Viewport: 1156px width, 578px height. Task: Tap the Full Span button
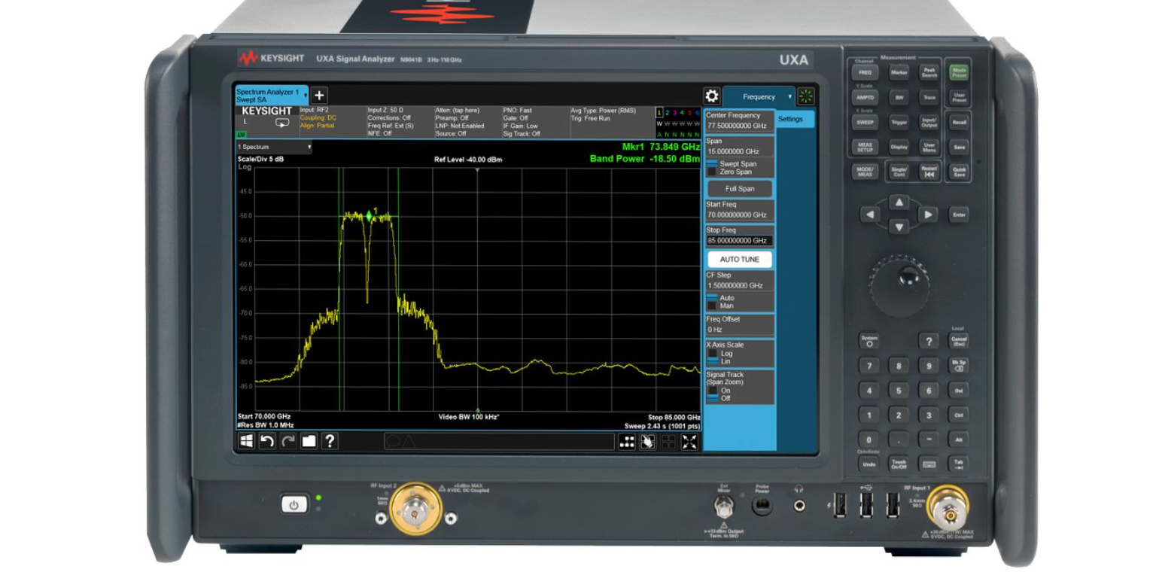740,189
